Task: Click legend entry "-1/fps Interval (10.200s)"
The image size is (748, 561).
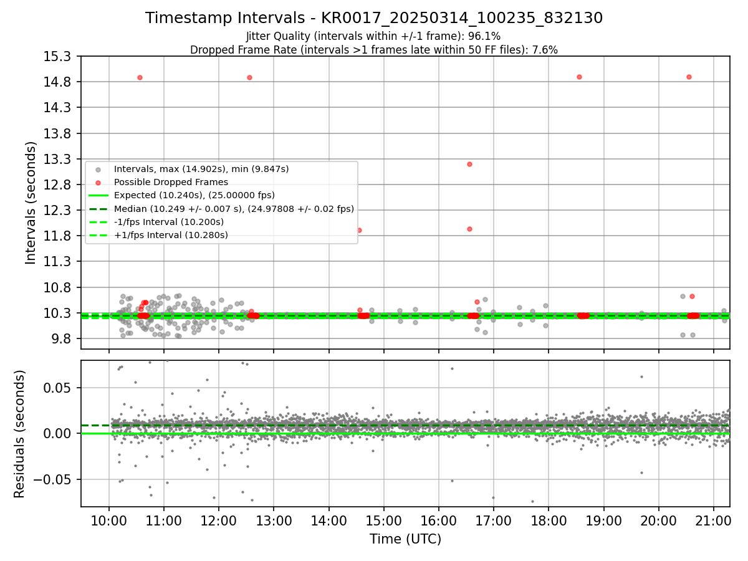Action: coord(168,222)
